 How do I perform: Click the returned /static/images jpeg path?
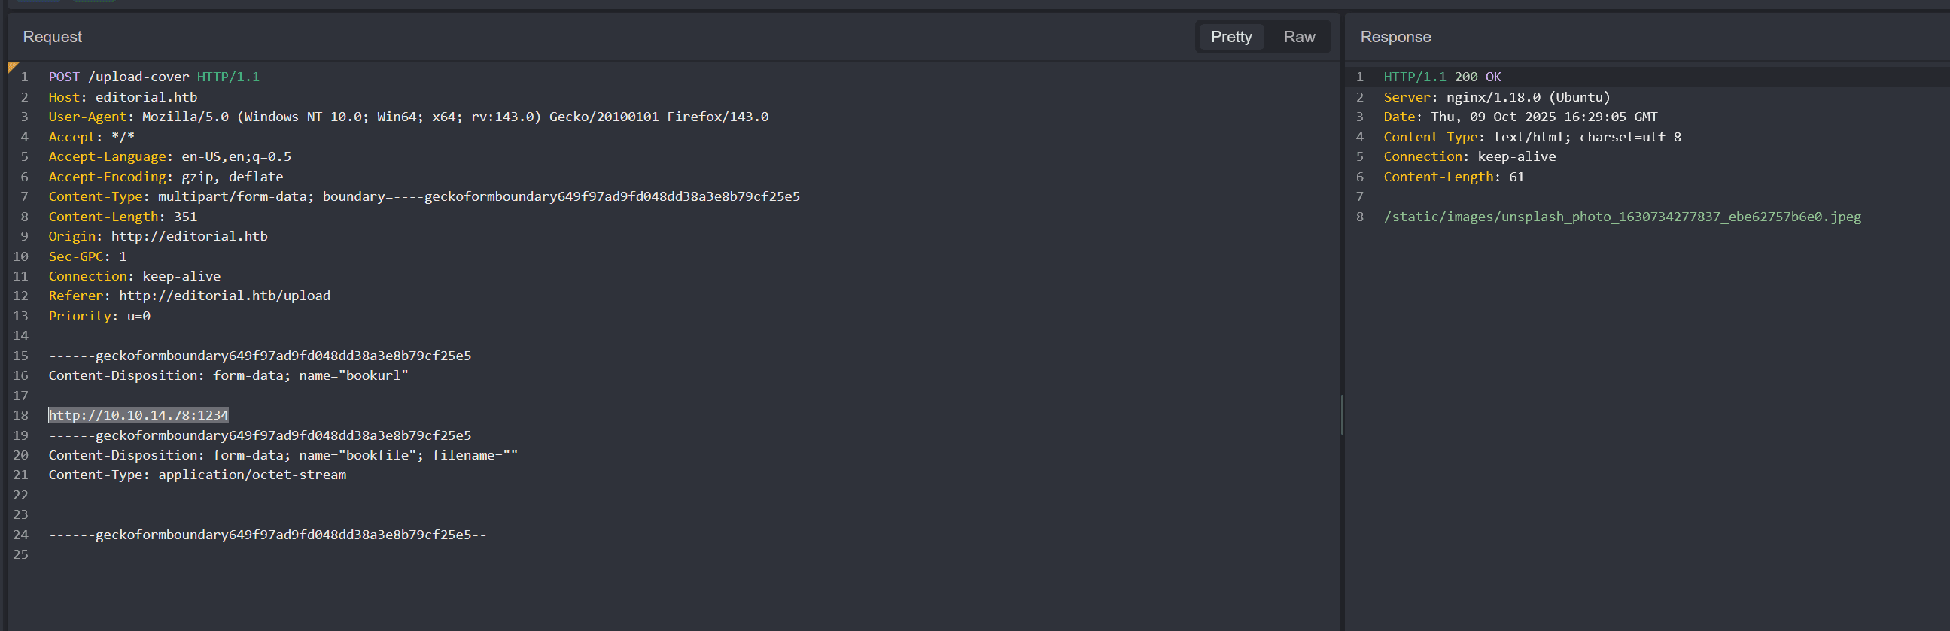(x=1621, y=217)
